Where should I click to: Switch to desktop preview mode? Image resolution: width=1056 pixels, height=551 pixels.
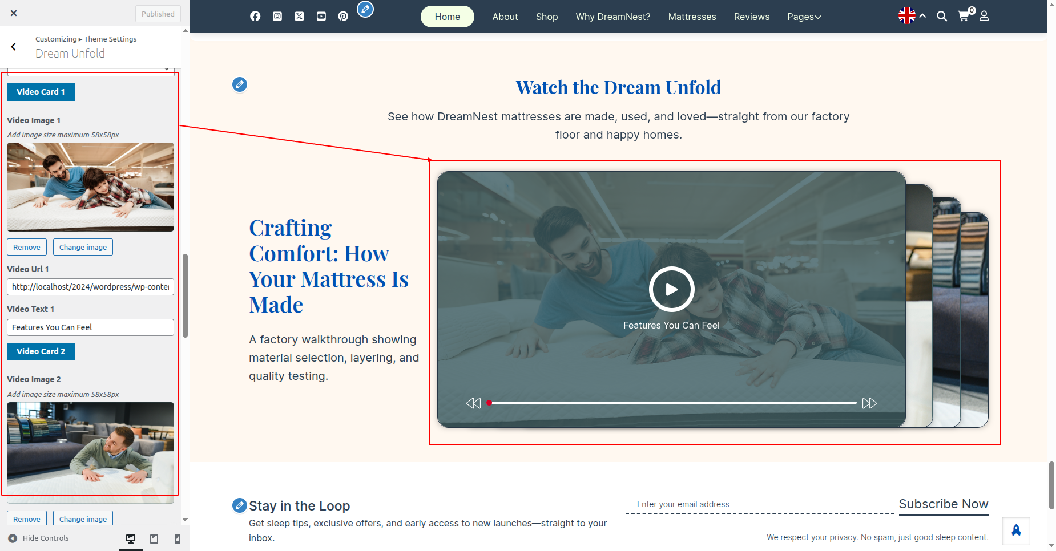click(131, 538)
